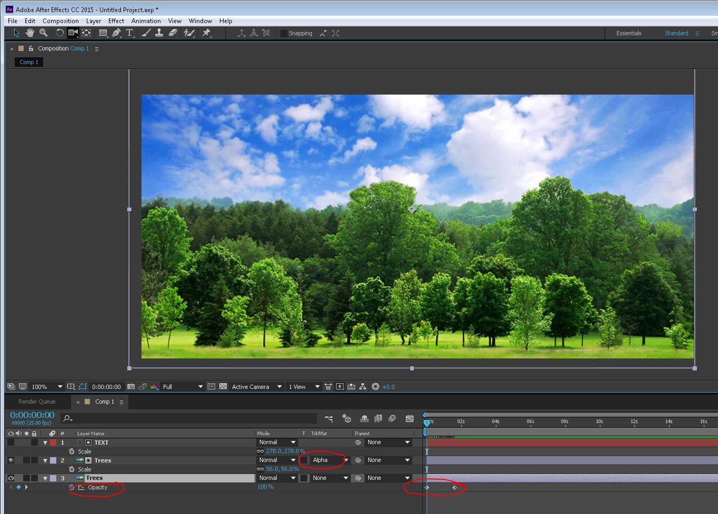Toggle Draft 3D in timeline
Screen dimensions: 718x514
click(x=346, y=418)
